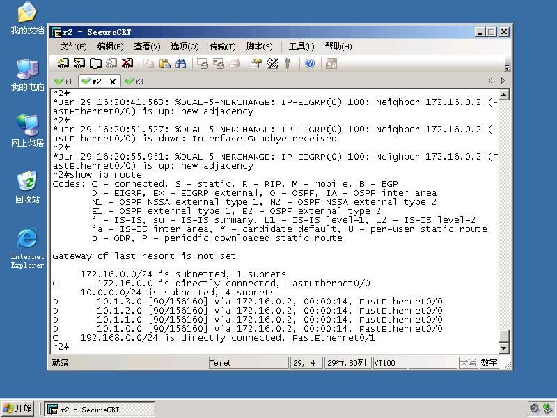This screenshot has width=557, height=418.
Task: Click the blue Help question mark icon
Action: coord(310,63)
